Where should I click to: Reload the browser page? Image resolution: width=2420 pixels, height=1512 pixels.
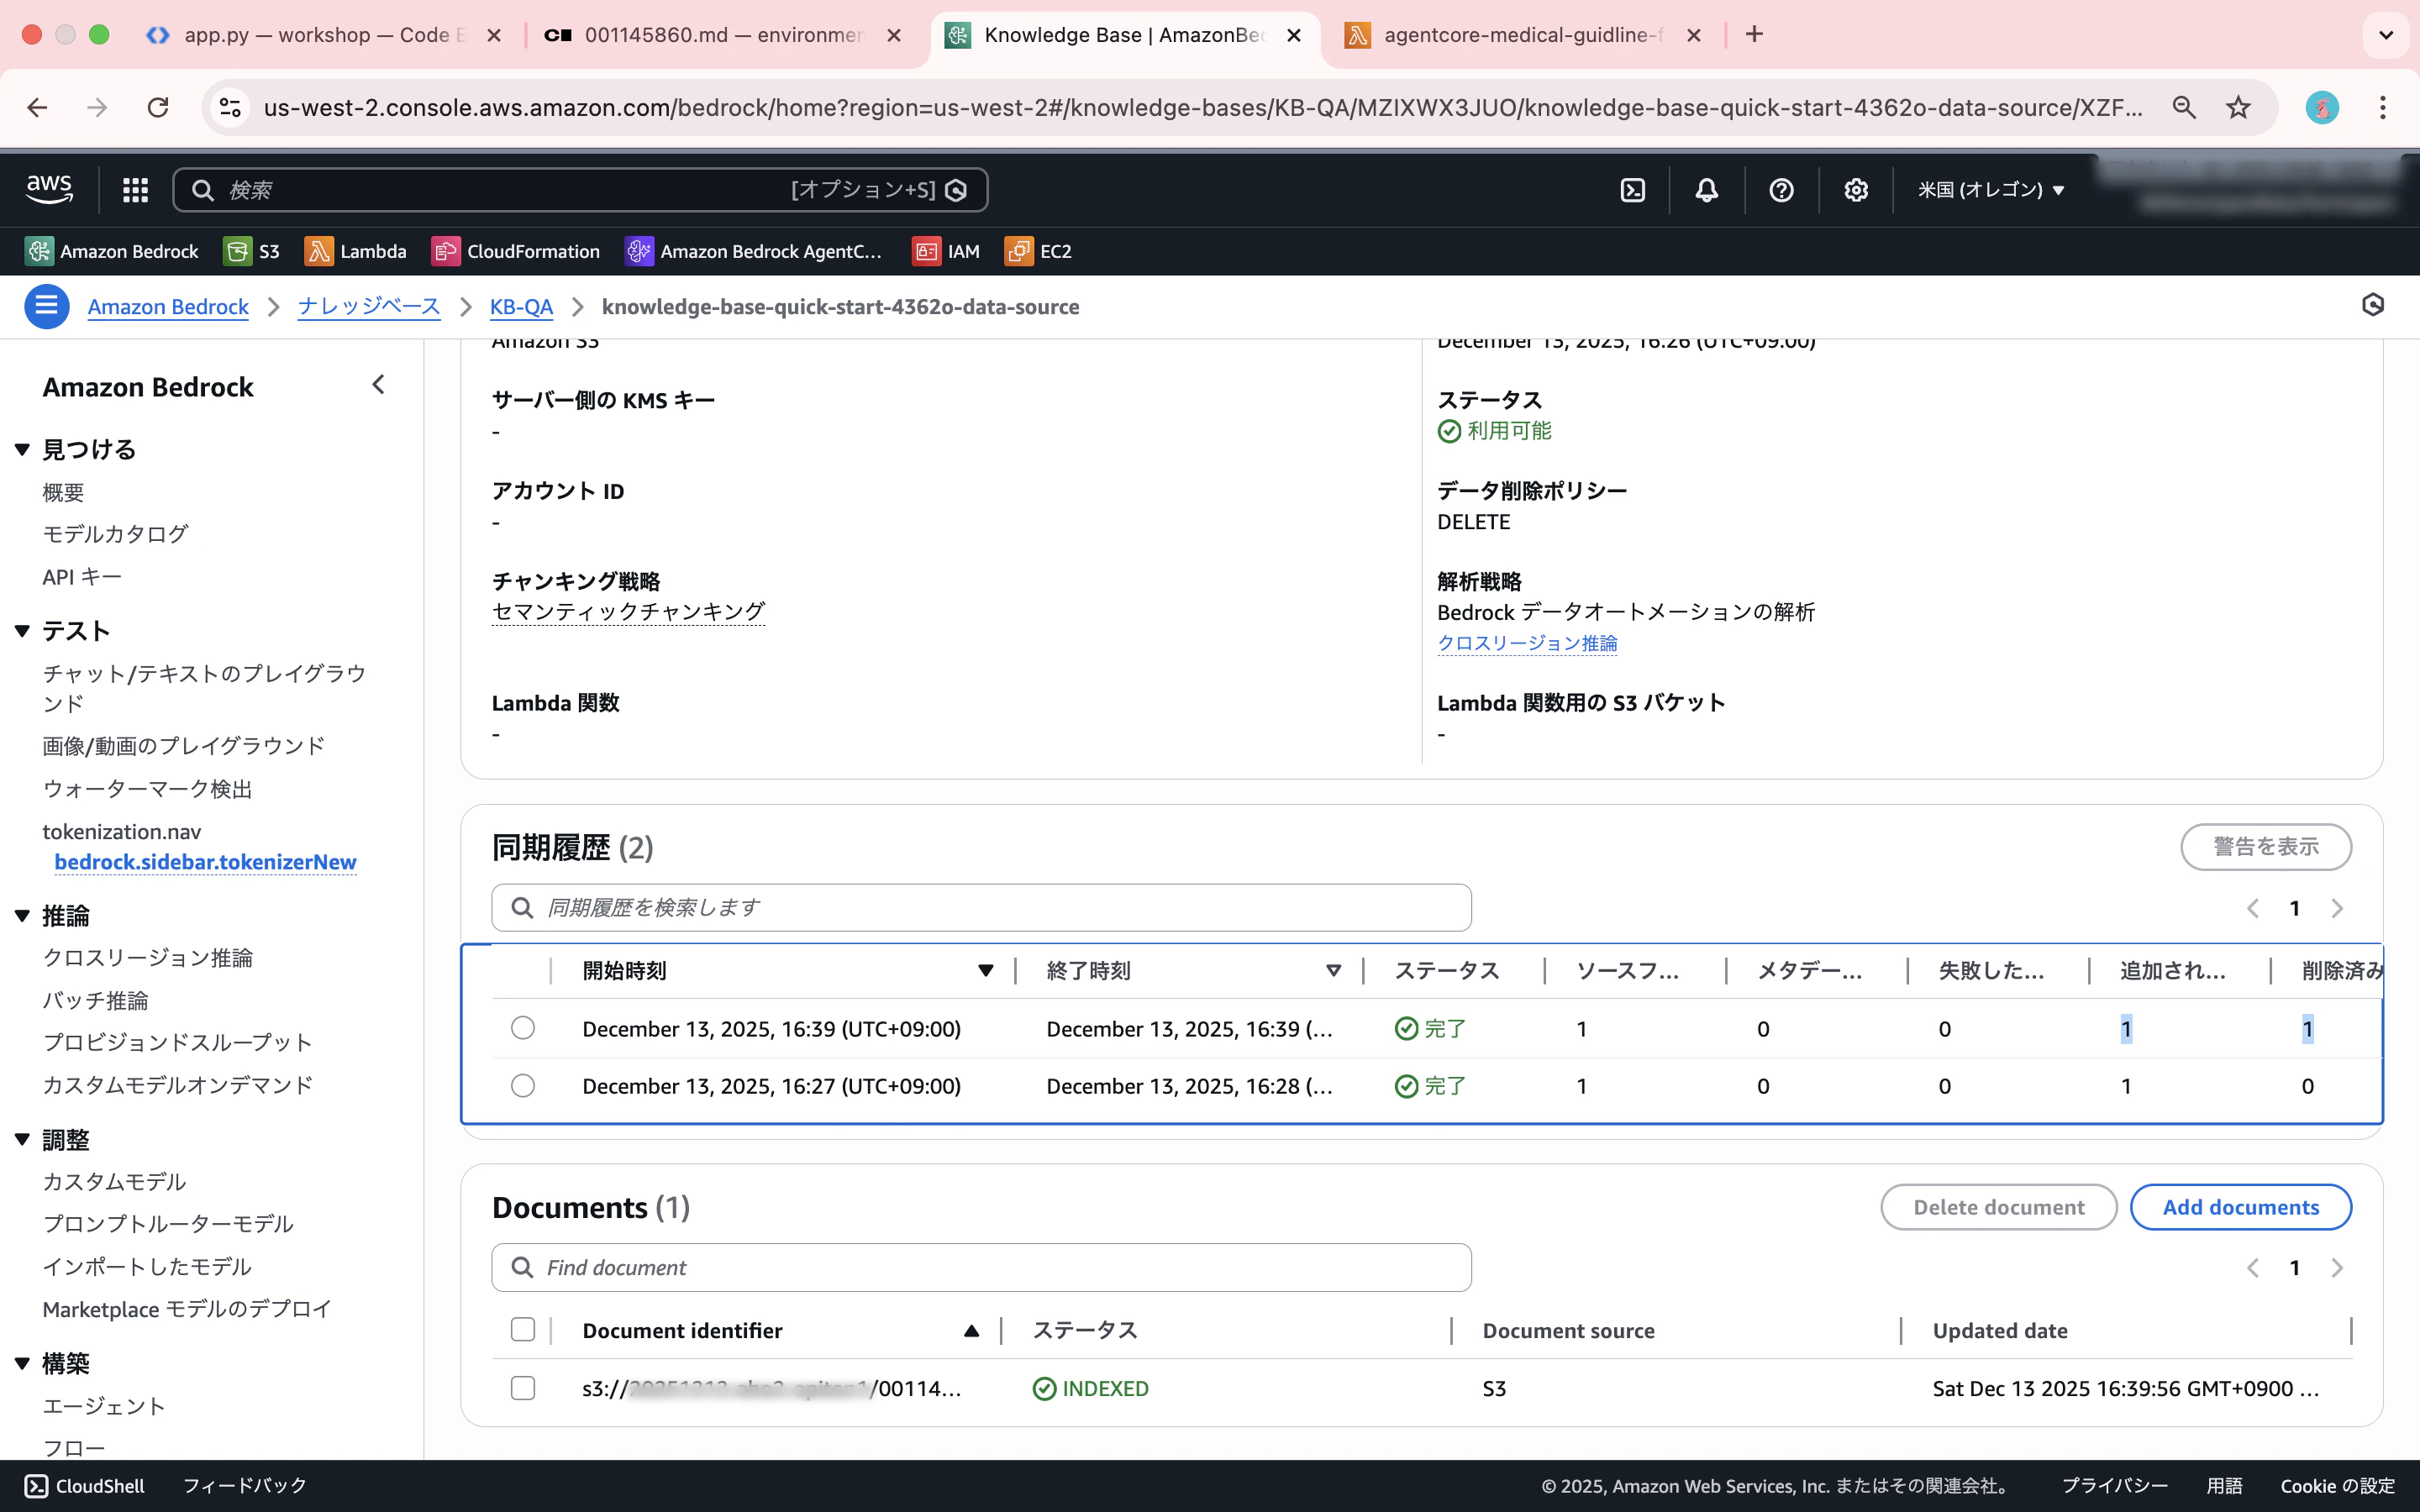[158, 107]
